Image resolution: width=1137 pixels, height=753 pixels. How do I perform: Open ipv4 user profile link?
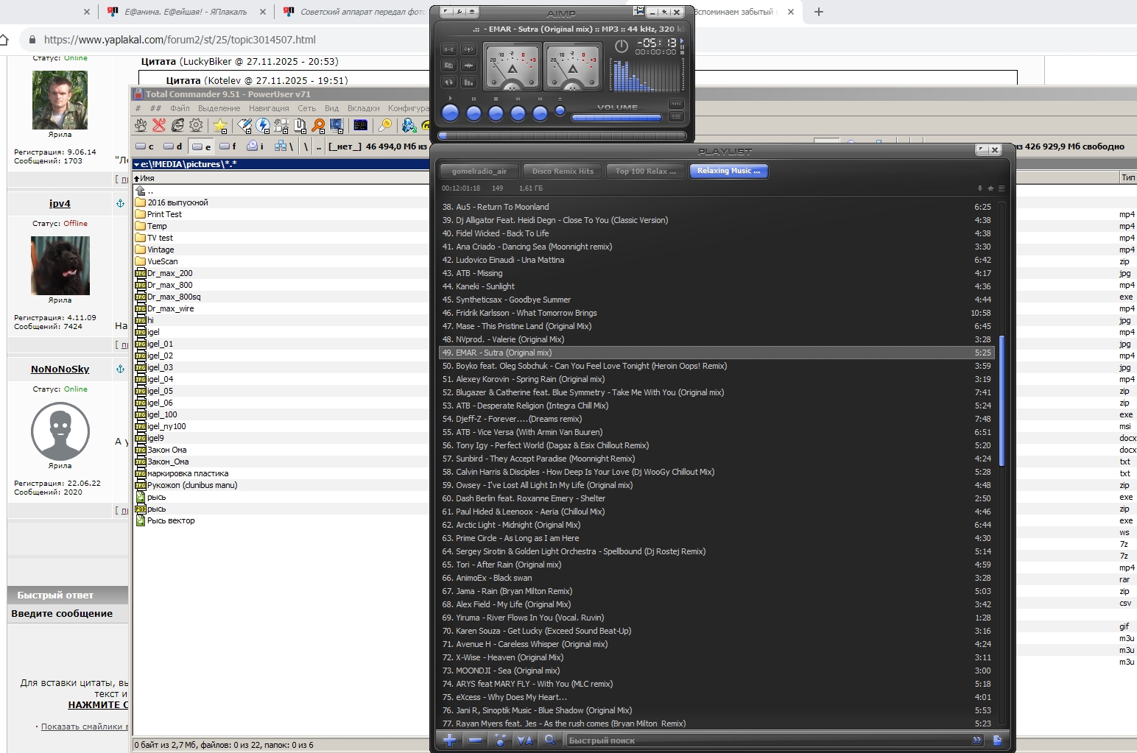tap(60, 204)
